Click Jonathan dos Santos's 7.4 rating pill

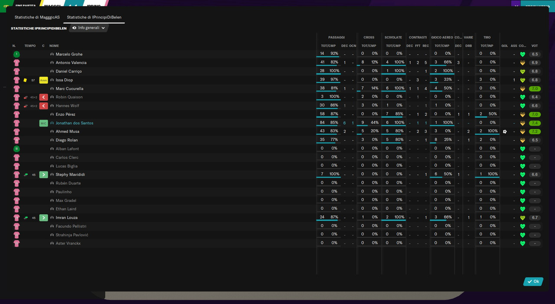pos(535,123)
